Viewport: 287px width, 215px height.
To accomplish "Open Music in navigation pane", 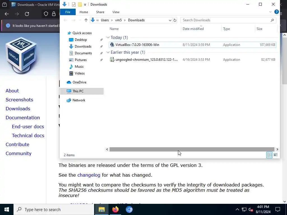I will pyautogui.click(x=79, y=67).
